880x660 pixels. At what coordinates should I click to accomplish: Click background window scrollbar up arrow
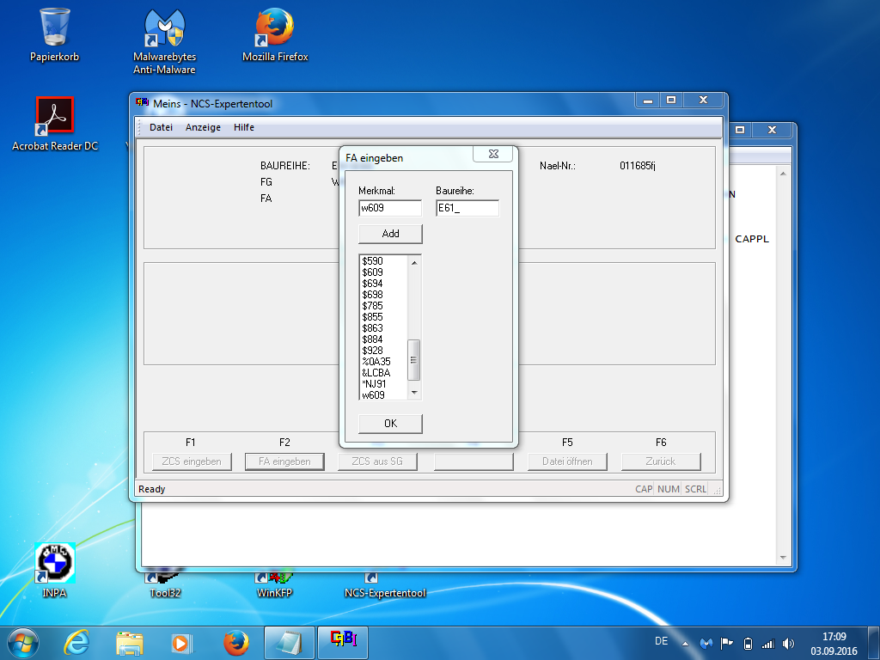point(783,174)
